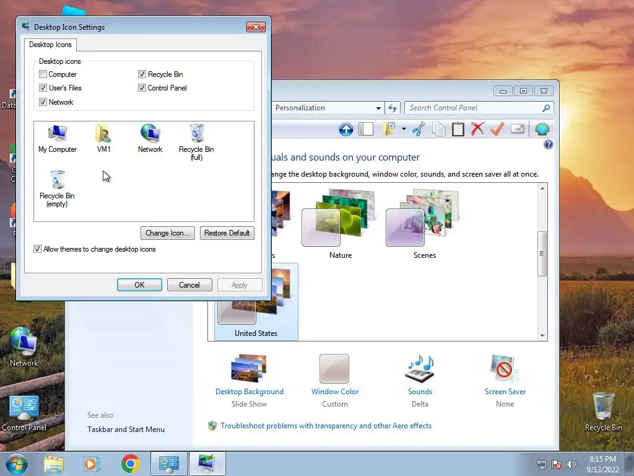Screen dimensions: 634x476
Task: Click the envelope Email toolbar icon
Action: [517, 129]
